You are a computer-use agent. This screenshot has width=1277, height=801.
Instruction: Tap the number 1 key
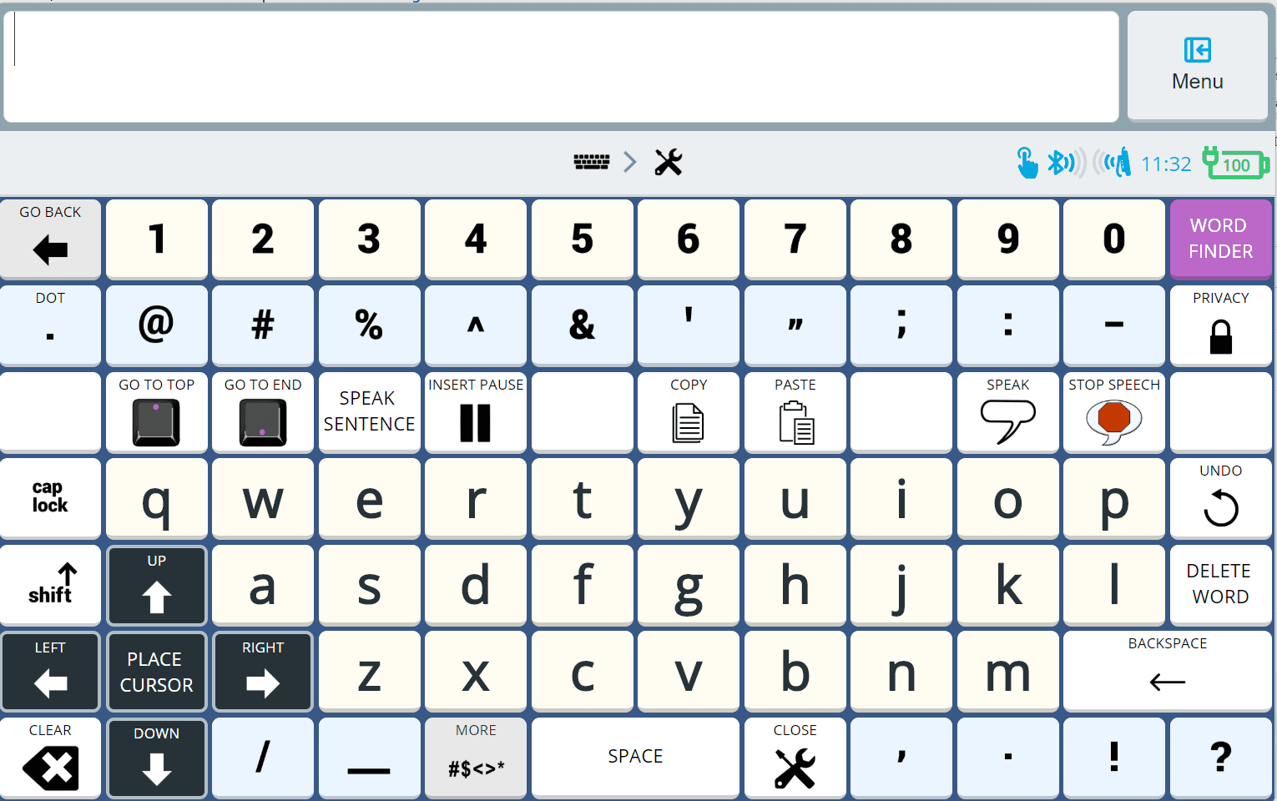click(x=157, y=239)
